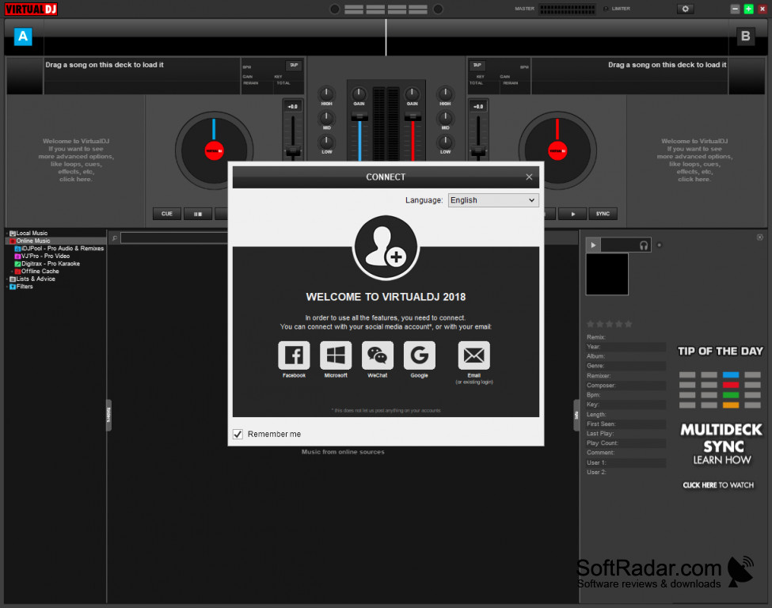Connect with the WeChat icon
The height and width of the screenshot is (608, 772).
[x=378, y=355]
